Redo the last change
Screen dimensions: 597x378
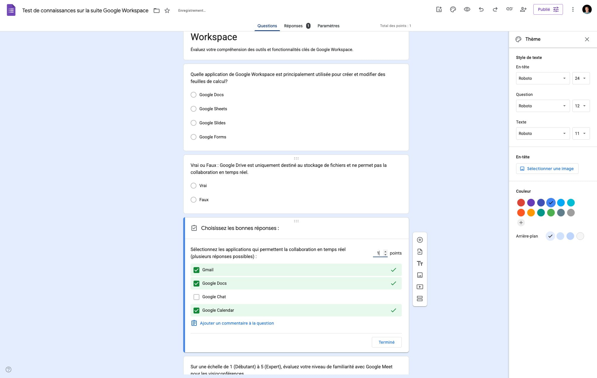click(495, 9)
